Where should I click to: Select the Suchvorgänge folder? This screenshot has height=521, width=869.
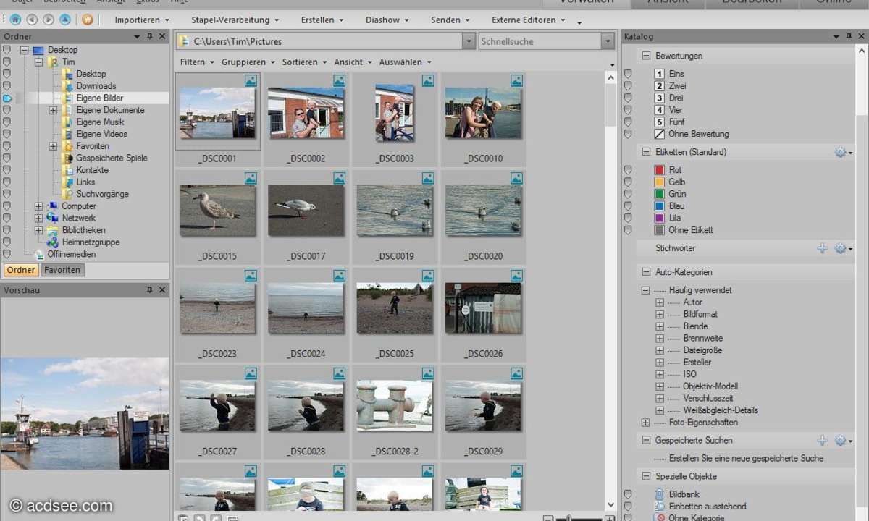pos(102,194)
